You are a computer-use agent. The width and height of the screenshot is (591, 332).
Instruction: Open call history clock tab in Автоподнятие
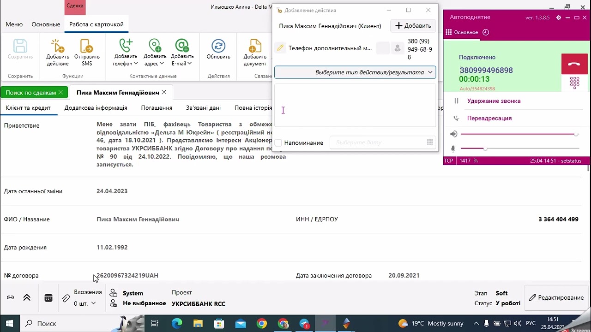pos(486,32)
